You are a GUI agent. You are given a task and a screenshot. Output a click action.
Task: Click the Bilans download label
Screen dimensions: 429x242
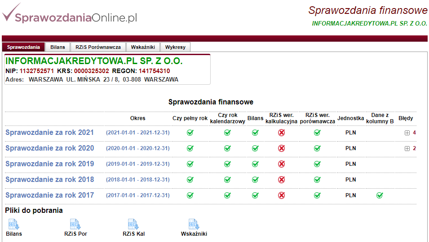[x=14, y=234]
